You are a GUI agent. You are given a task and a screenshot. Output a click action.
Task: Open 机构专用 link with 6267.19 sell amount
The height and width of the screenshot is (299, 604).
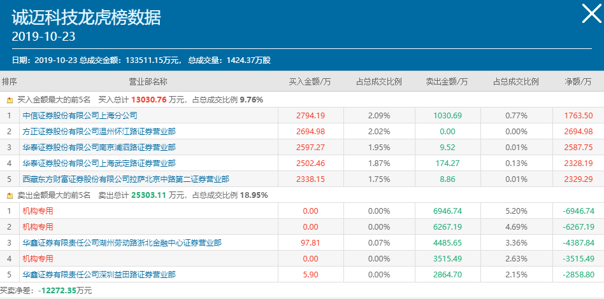(x=38, y=226)
